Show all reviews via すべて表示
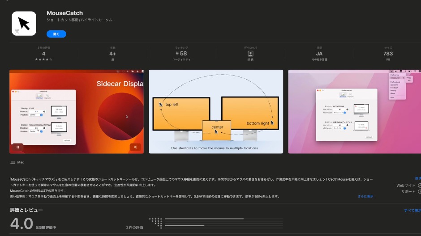The image size is (421, 236). 412,211
